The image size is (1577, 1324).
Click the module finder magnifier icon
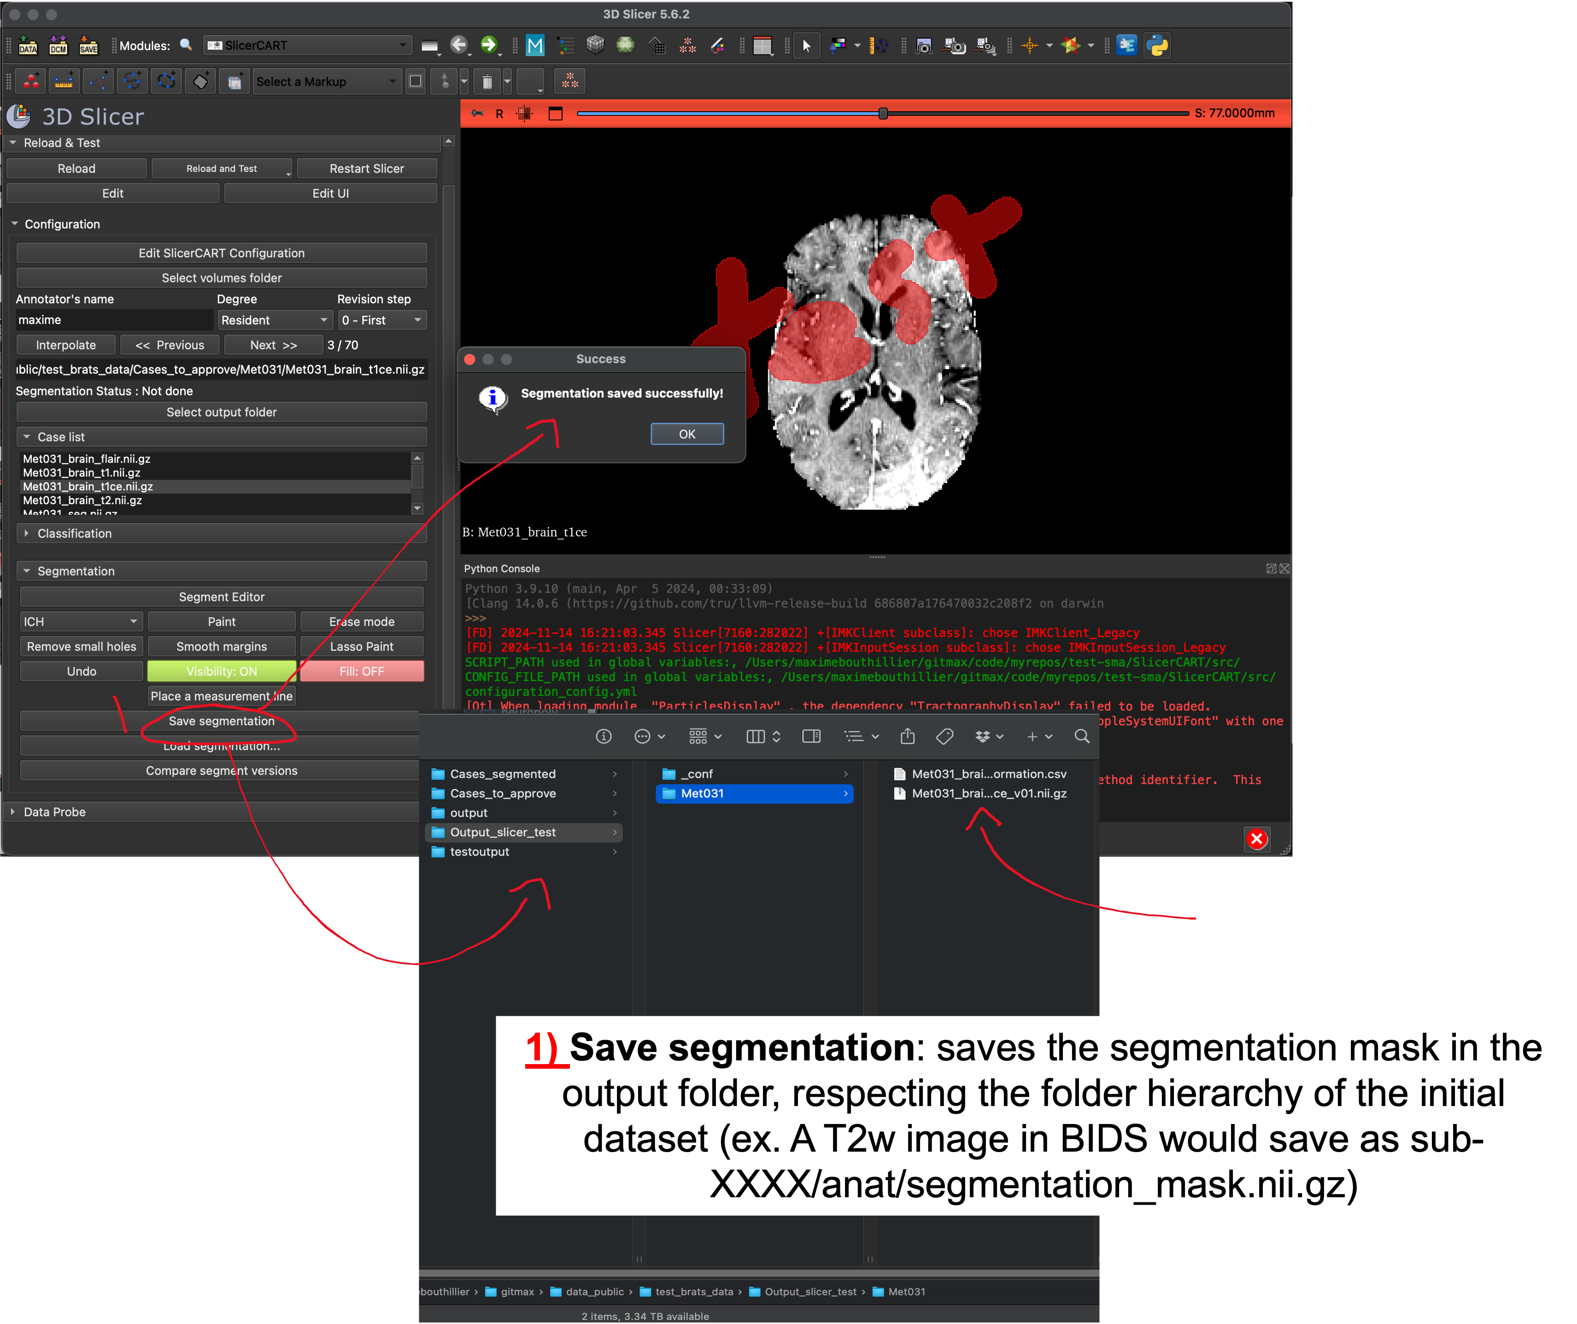(x=186, y=45)
